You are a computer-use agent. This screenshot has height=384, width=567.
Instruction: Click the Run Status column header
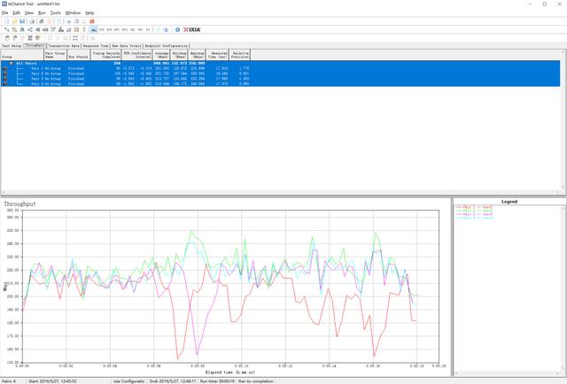point(79,54)
